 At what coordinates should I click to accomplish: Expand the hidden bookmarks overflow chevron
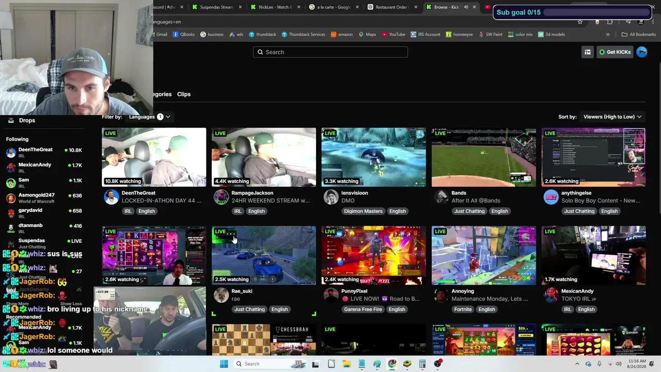[608, 35]
